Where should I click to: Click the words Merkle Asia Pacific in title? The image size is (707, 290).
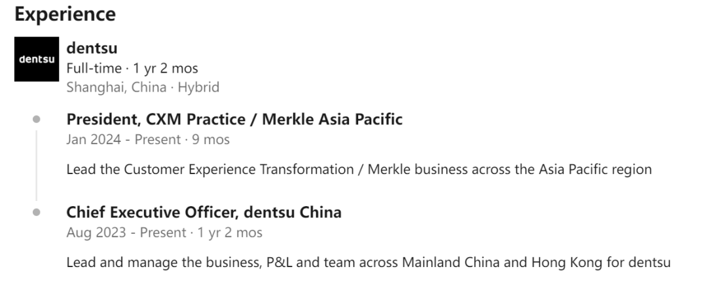point(333,119)
